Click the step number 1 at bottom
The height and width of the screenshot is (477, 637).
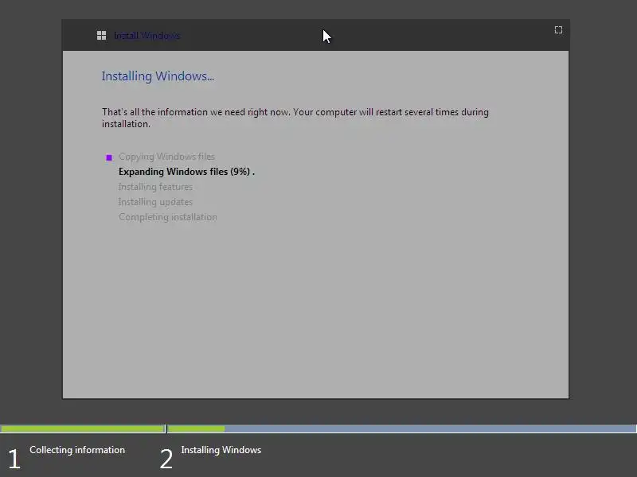coord(14,460)
